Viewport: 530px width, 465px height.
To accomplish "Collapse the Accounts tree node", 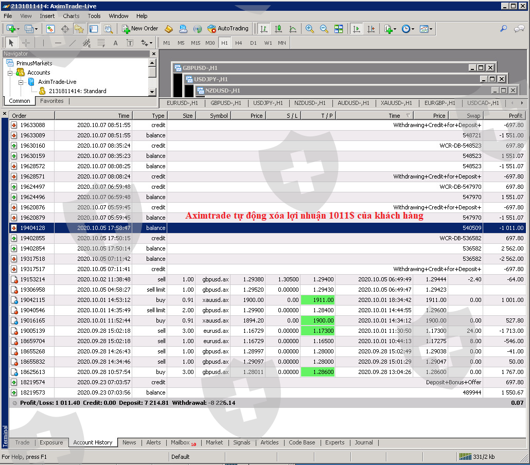I will pos(10,73).
